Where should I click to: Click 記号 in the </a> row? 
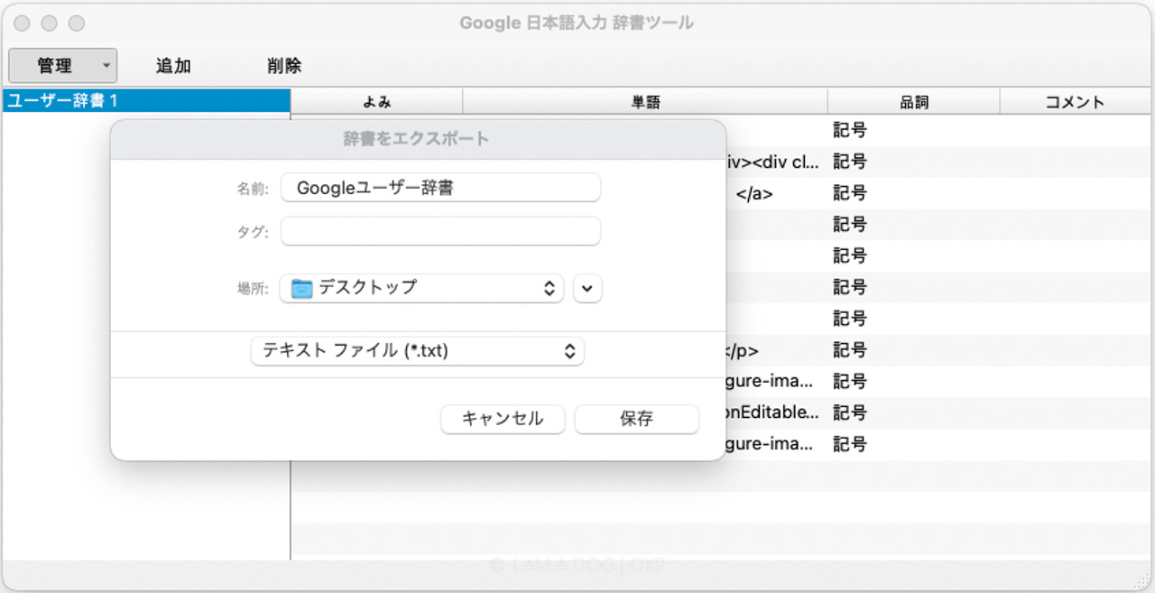[x=850, y=193]
